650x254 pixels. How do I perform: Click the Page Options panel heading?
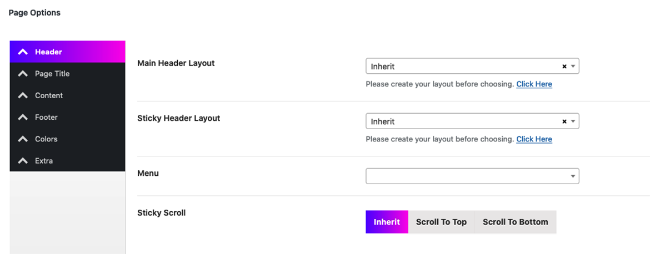34,13
